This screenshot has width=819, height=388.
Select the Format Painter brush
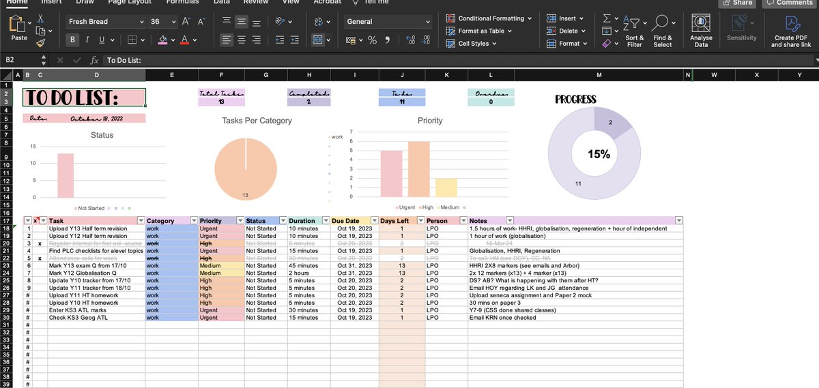point(40,43)
